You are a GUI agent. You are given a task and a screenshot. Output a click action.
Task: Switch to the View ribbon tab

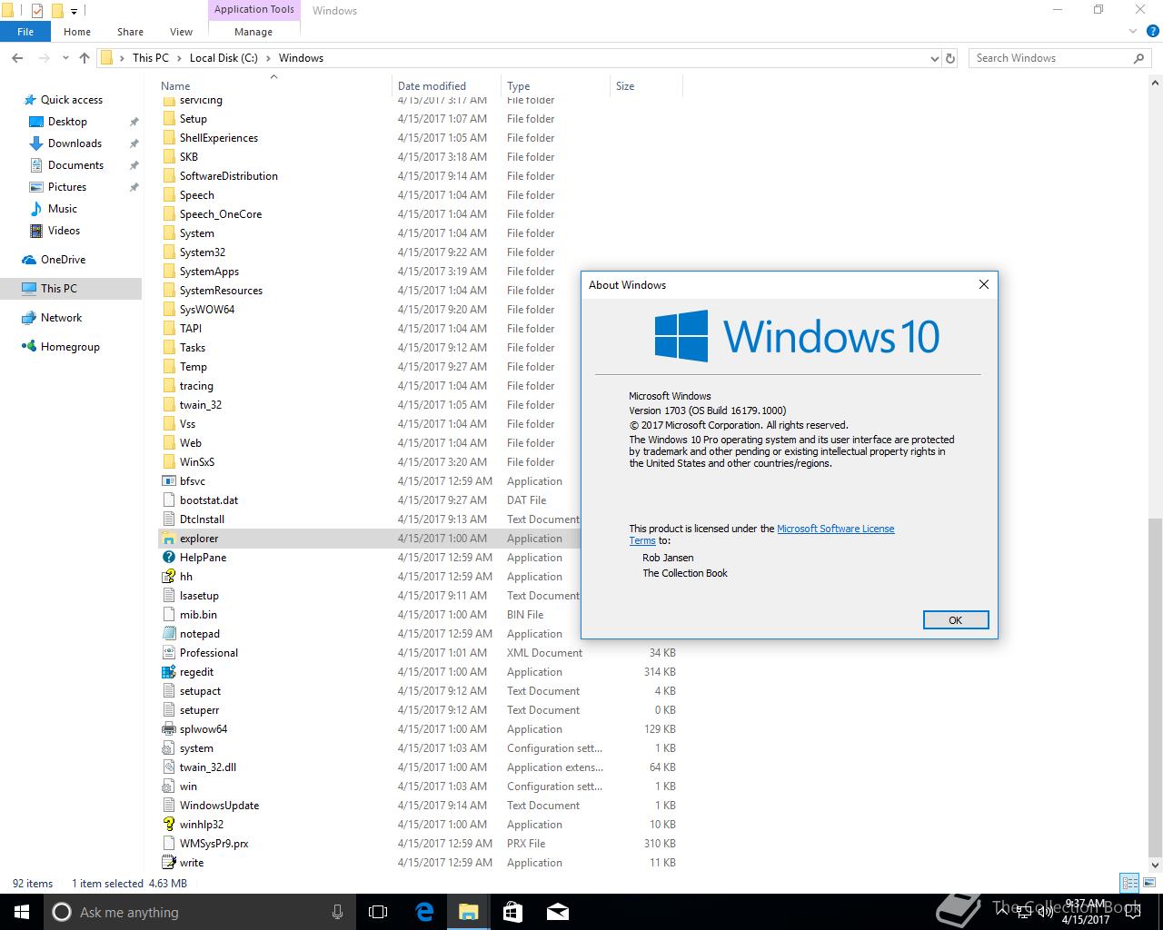point(181,32)
